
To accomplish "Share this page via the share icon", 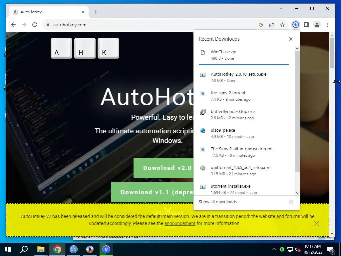I will tap(272, 25).
